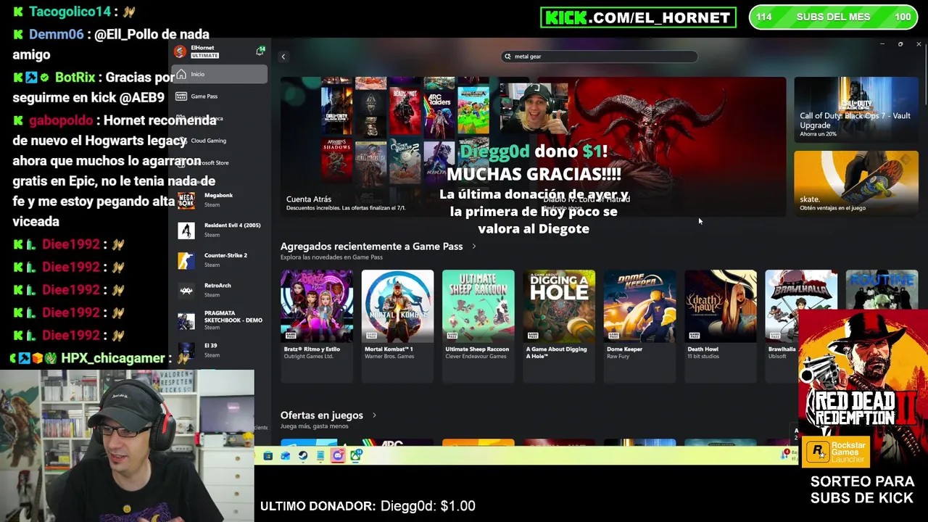The height and width of the screenshot is (522, 928).
Task: Open Microsoft Store from the taskbar
Action: click(268, 456)
